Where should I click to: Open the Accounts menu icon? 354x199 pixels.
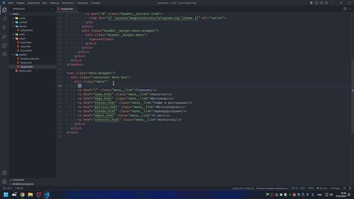click(x=4, y=173)
